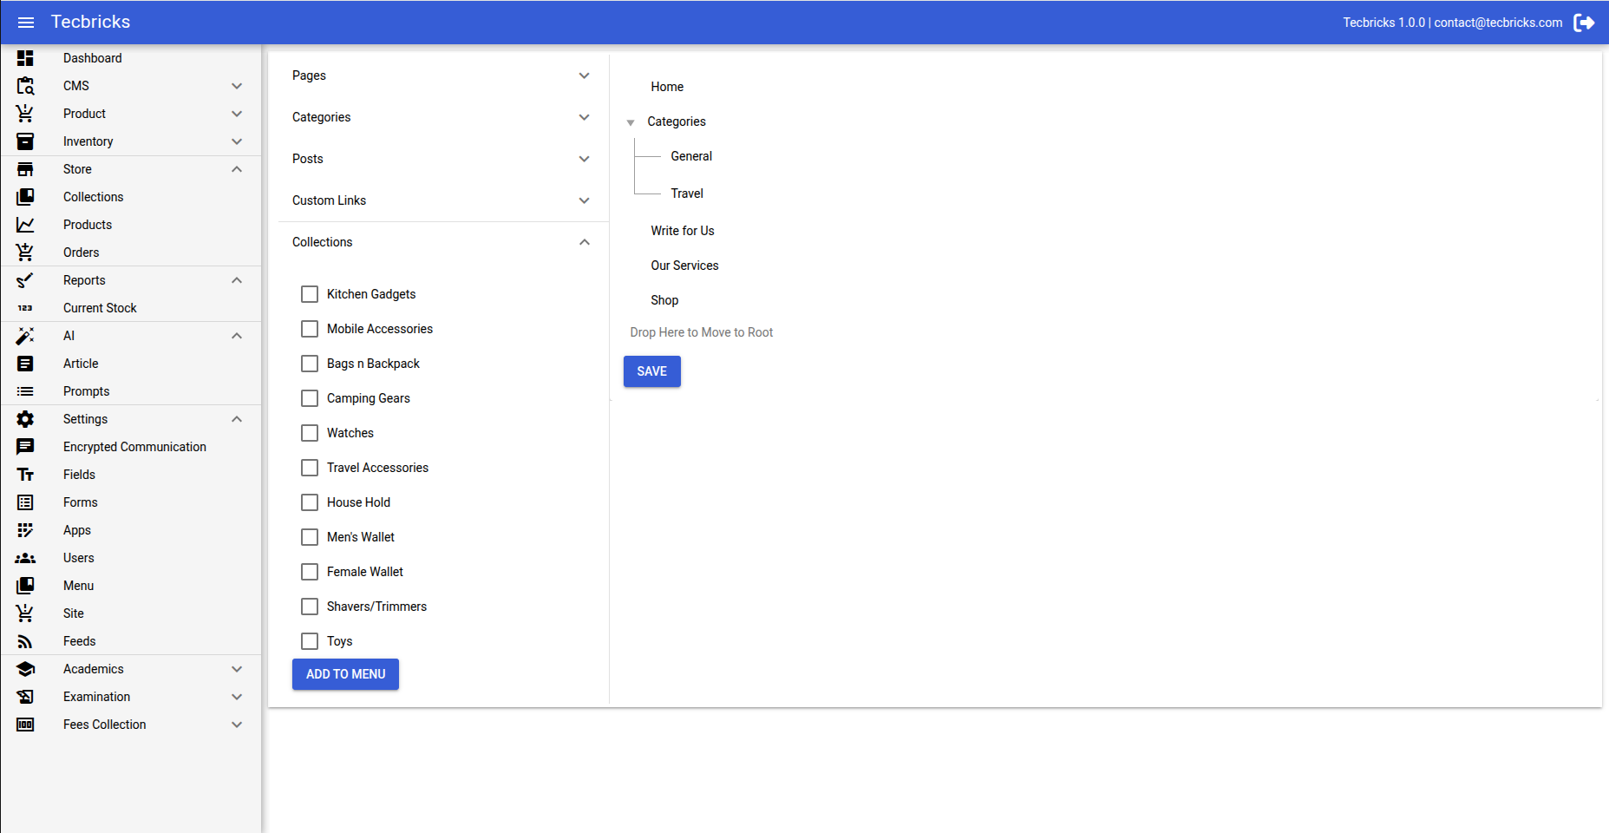Expand the CMS sidebar chevron

[x=237, y=86]
